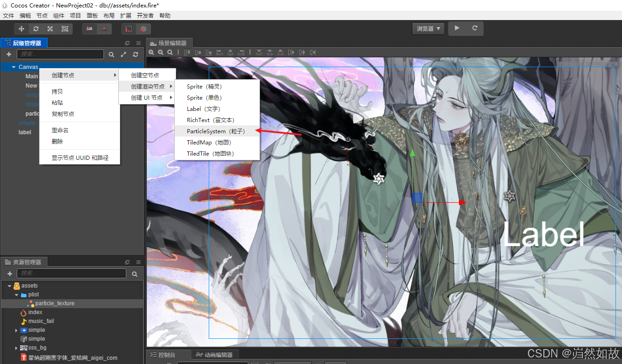
Task: Create a TiledMap（地图）node
Action: (x=217, y=143)
